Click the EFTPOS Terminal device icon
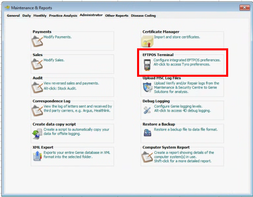The width and height of the screenshot is (253, 197). (147, 65)
